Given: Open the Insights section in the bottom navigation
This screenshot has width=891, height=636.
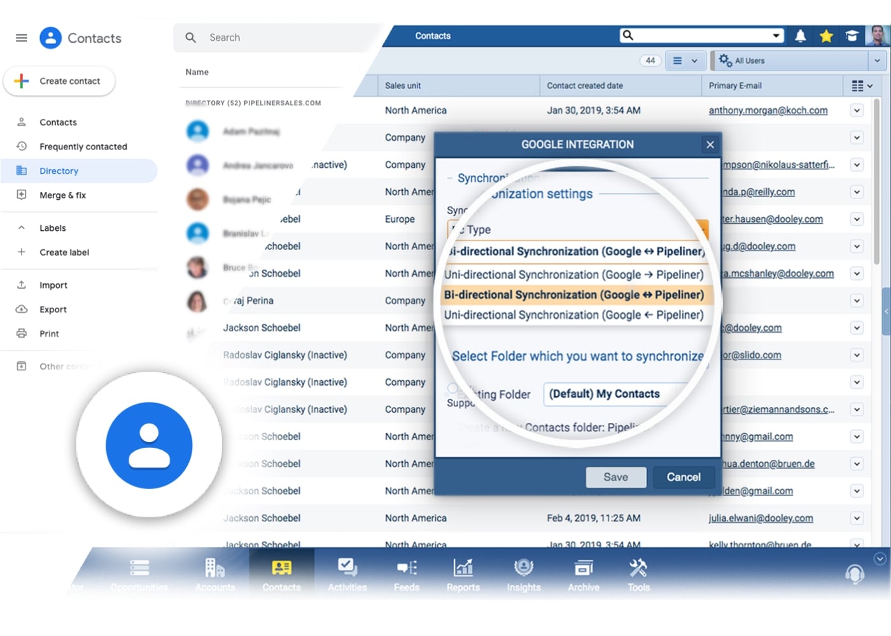Looking at the screenshot, I should (x=523, y=572).
